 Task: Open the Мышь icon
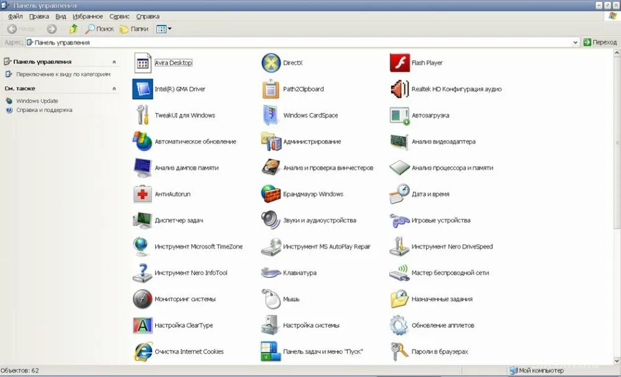(x=271, y=299)
